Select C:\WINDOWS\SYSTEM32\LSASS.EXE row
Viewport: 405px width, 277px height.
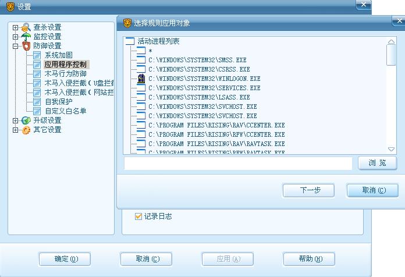pyautogui.click(x=199, y=97)
